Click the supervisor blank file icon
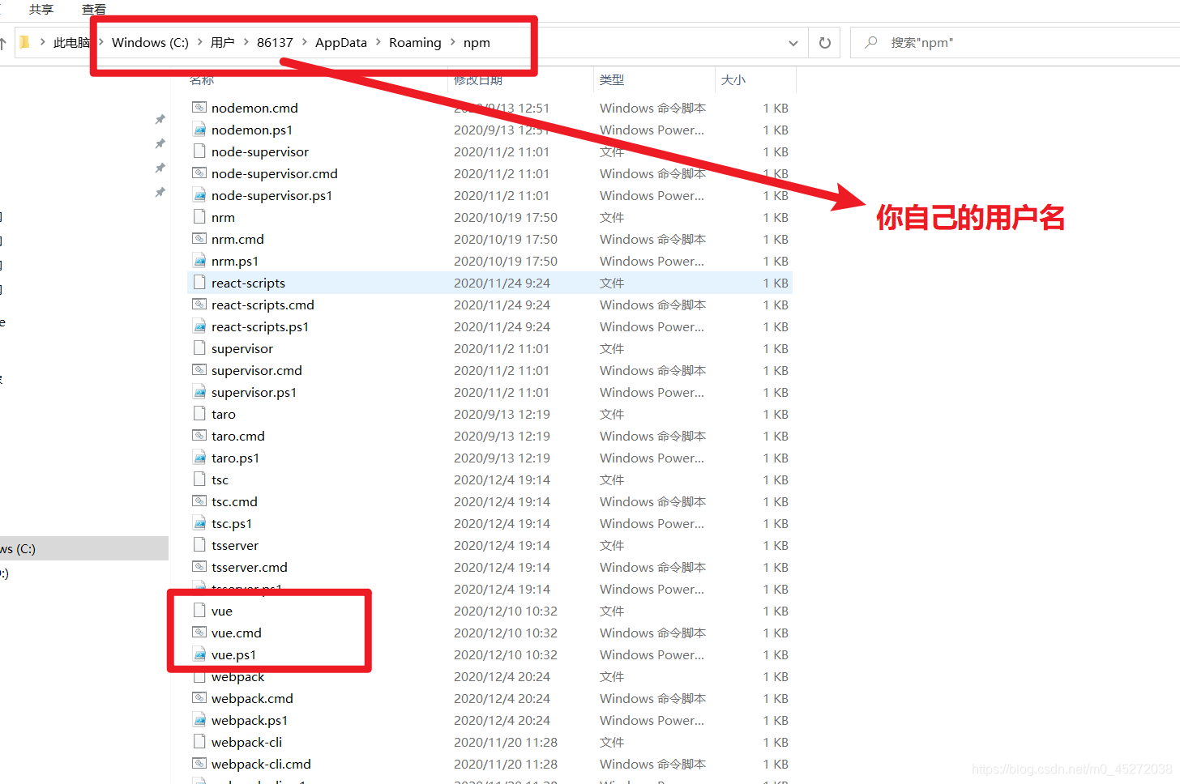1180x784 pixels. point(199,347)
